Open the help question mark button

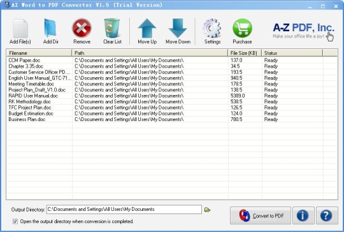click(327, 215)
